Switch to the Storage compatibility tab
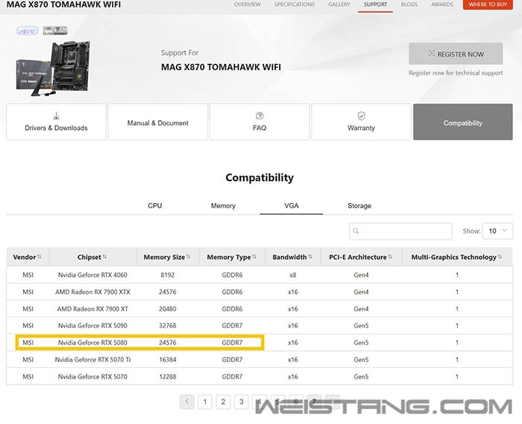Screen dimensions: 522x424 (x=359, y=206)
